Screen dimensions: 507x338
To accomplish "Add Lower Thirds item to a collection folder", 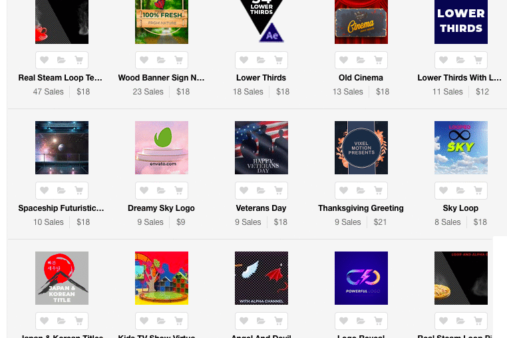I will (261, 60).
